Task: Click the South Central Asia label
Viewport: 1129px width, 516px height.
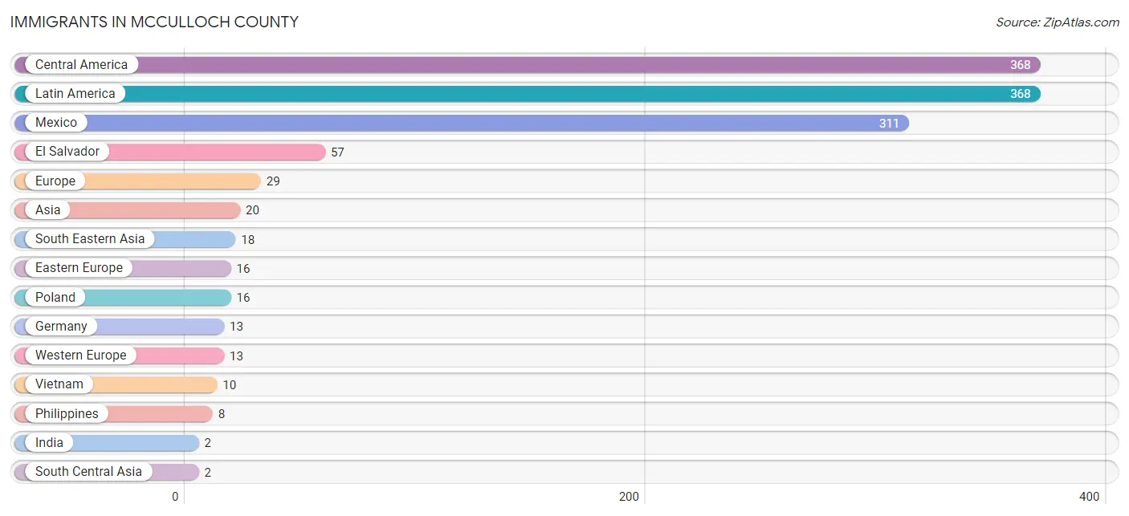Action: tap(88, 472)
